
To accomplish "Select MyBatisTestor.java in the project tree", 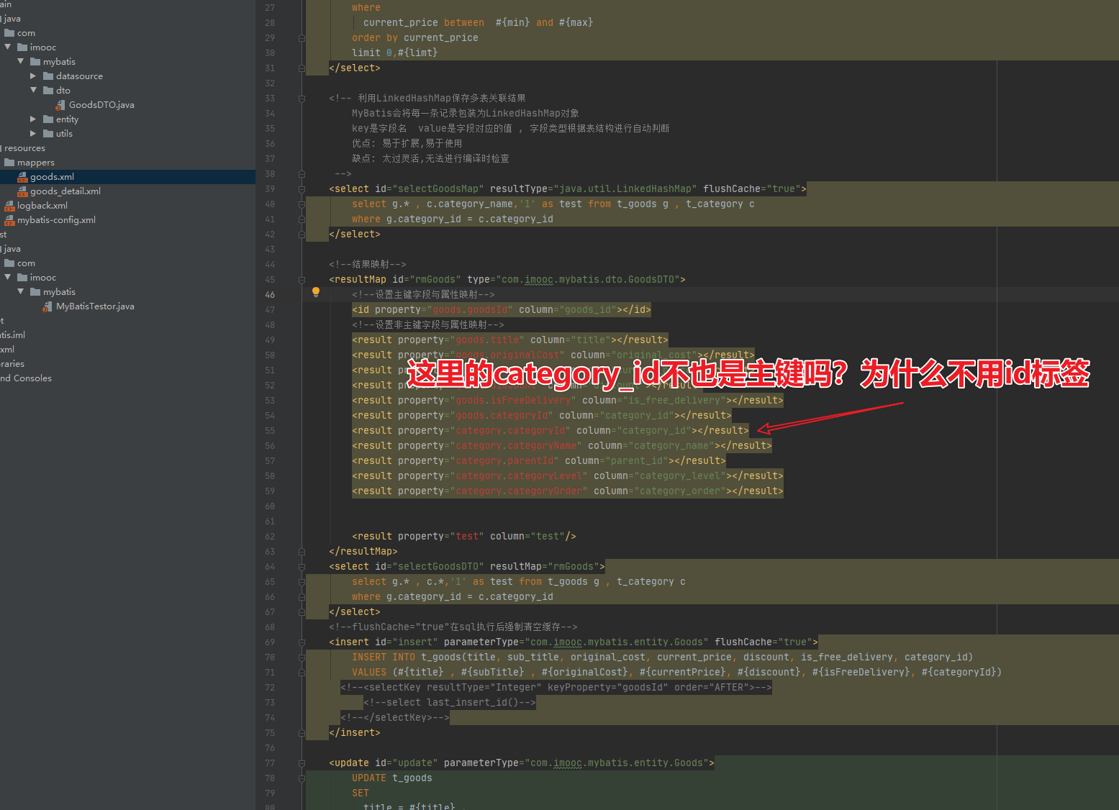I will coord(95,306).
